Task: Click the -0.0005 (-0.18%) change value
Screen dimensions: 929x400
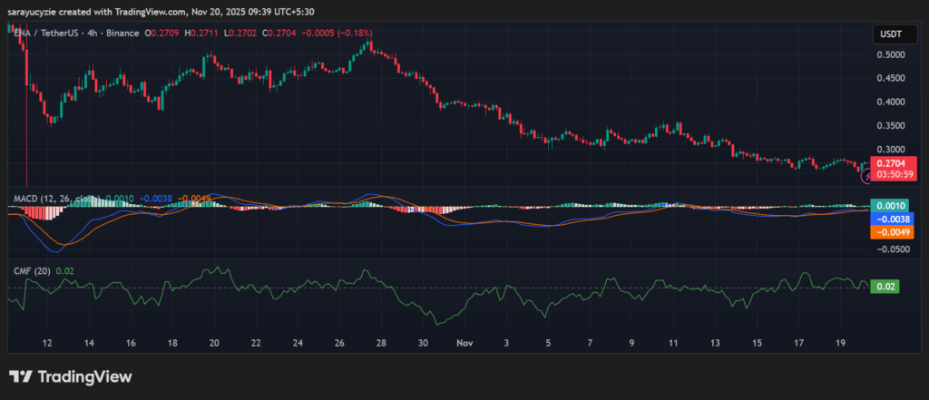Action: click(x=337, y=33)
